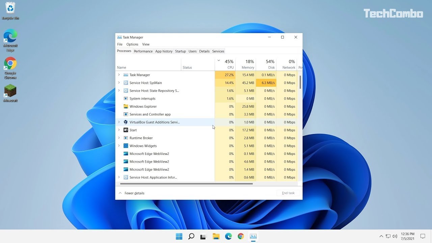This screenshot has height=243, width=432.
Task: Click the Task Manager process icon
Action: (126, 75)
